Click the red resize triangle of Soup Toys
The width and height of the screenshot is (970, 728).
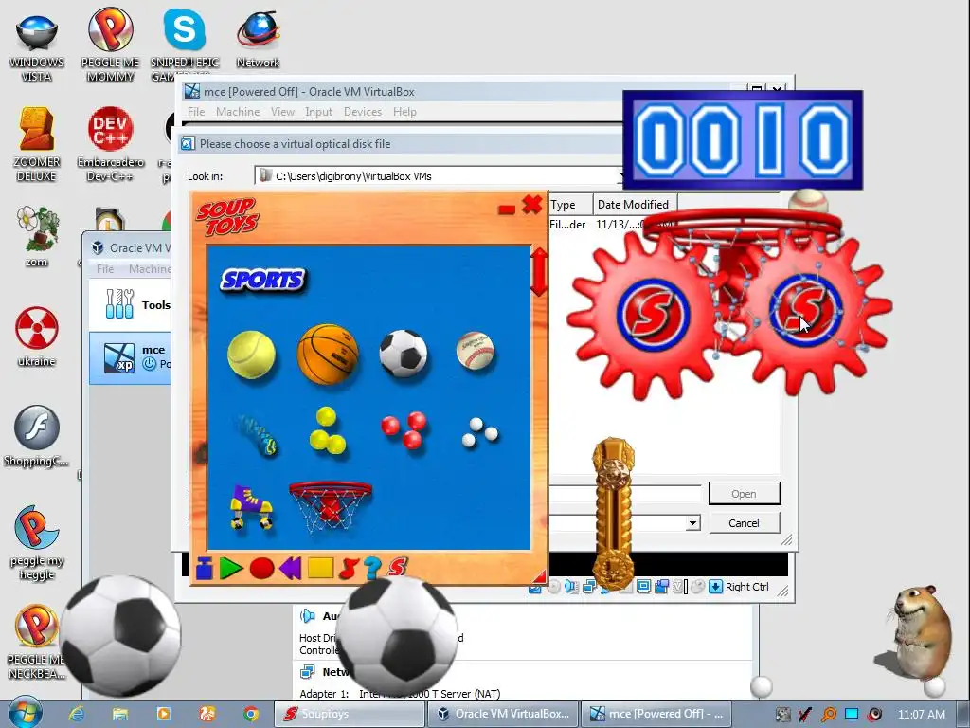pos(540,577)
